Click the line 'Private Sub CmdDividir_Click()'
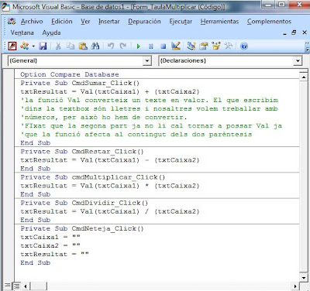The width and height of the screenshot is (310, 291). point(84,203)
